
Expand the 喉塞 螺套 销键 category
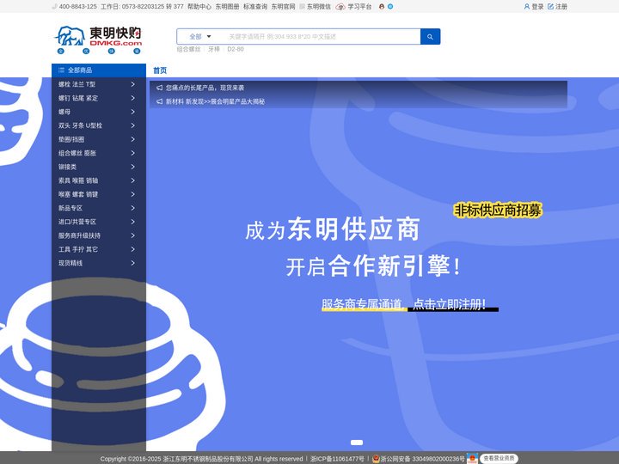[133, 194]
